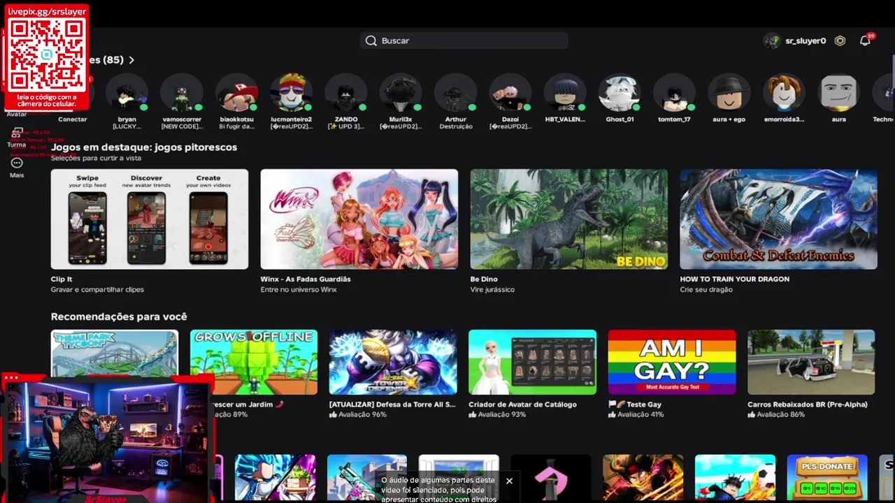Click 'Winx - As Fadas Guardiãs' title

[306, 279]
